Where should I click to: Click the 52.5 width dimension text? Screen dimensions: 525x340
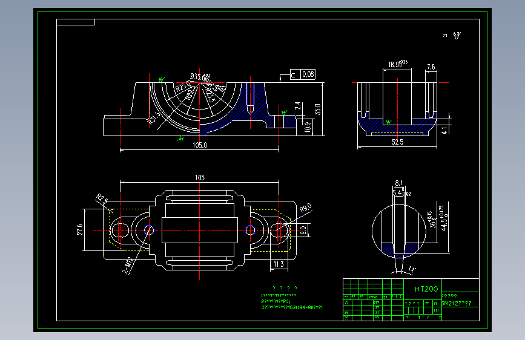point(397,142)
